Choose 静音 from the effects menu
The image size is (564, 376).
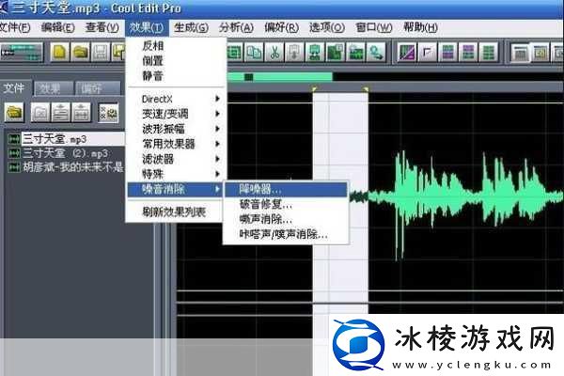pyautogui.click(x=176, y=75)
